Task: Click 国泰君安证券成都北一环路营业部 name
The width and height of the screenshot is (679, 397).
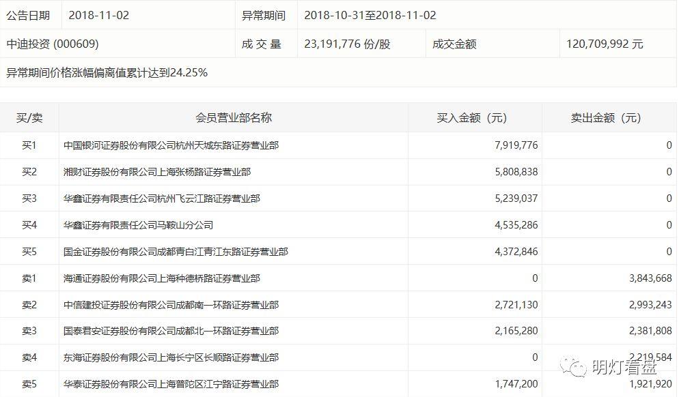Action: 171,332
